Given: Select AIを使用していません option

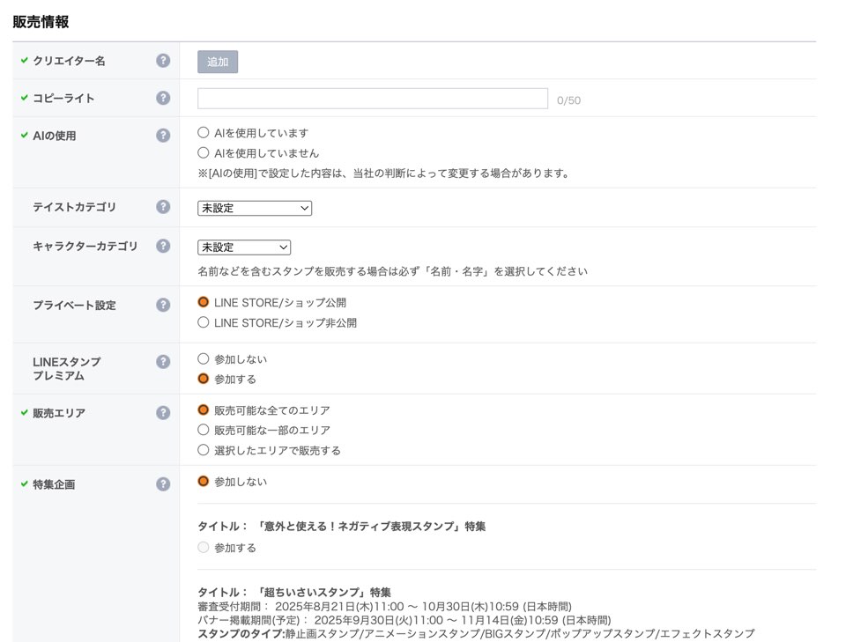Looking at the screenshot, I should click(204, 152).
